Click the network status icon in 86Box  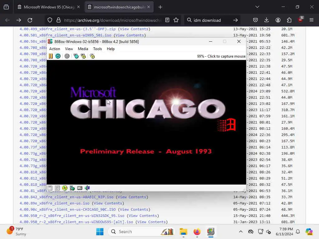tap(72, 188)
